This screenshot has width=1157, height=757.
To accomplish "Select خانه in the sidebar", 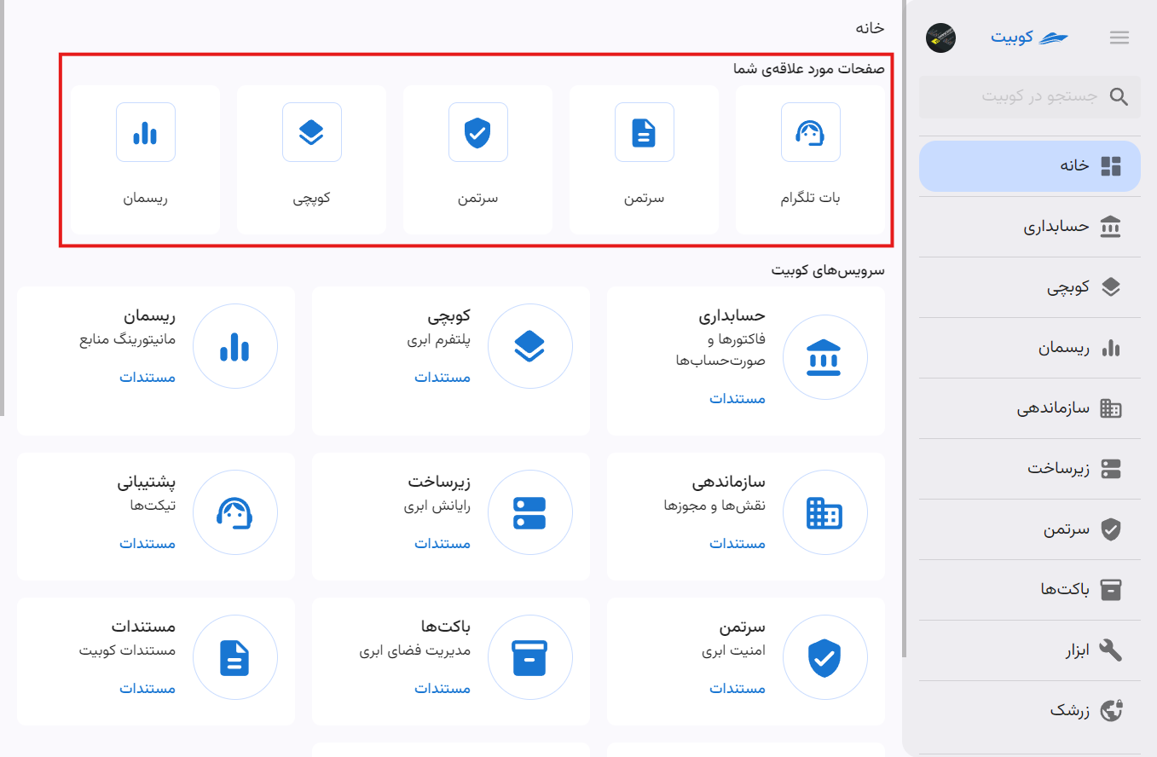I will pos(1030,166).
